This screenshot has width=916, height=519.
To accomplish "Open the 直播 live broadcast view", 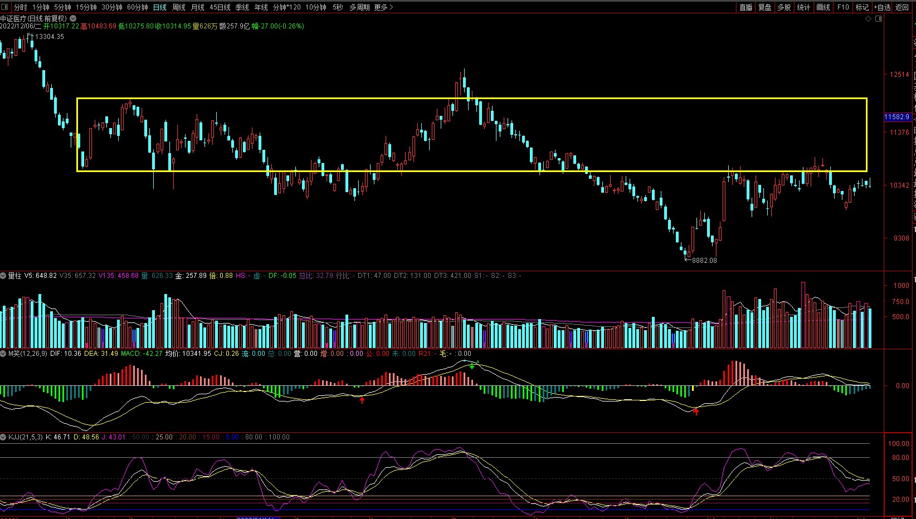I will 746,7.
